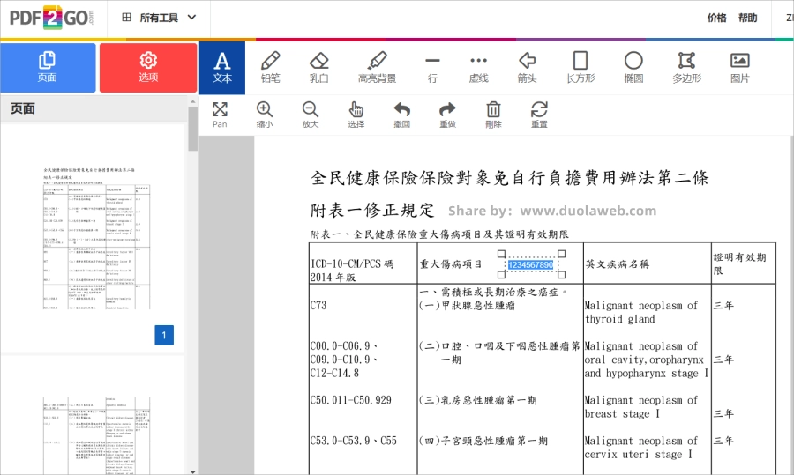Click inside the 1234567890 text box

[x=530, y=264]
